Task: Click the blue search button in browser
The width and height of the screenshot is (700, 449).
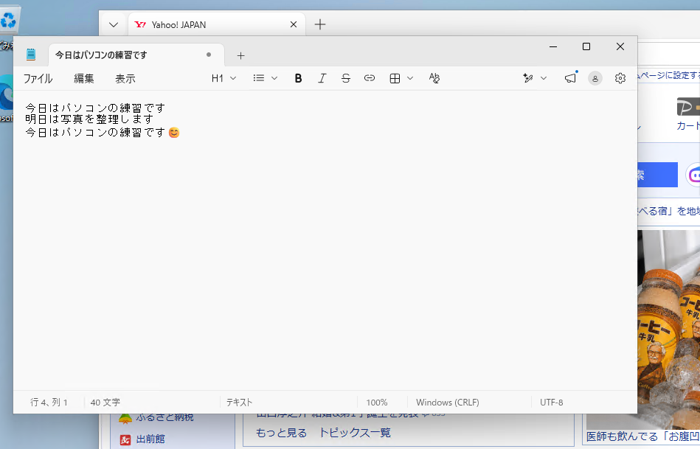Action: [658, 175]
